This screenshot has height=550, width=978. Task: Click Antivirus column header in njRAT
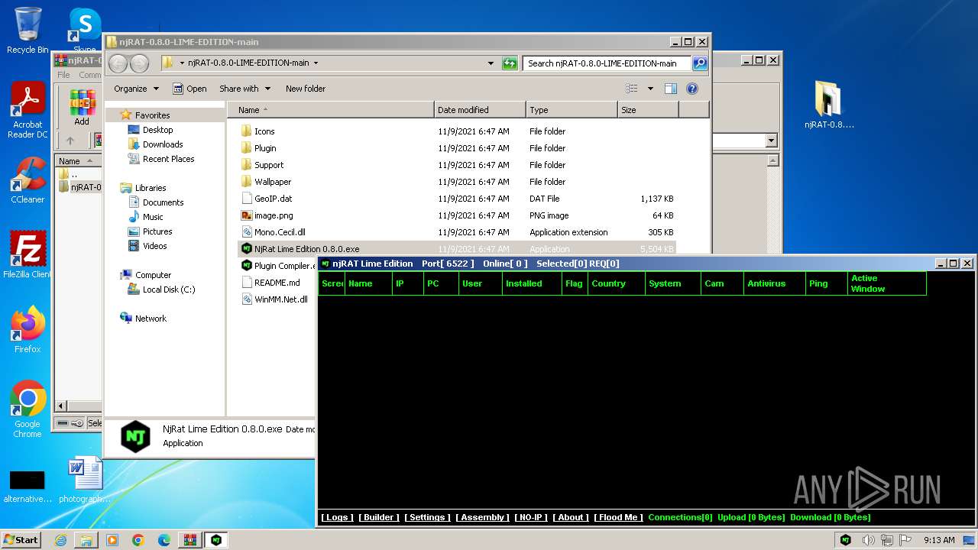[774, 283]
